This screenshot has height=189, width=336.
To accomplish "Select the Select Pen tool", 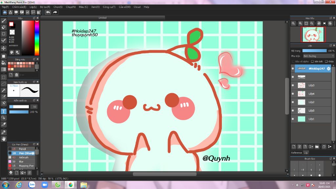I will [3, 97].
